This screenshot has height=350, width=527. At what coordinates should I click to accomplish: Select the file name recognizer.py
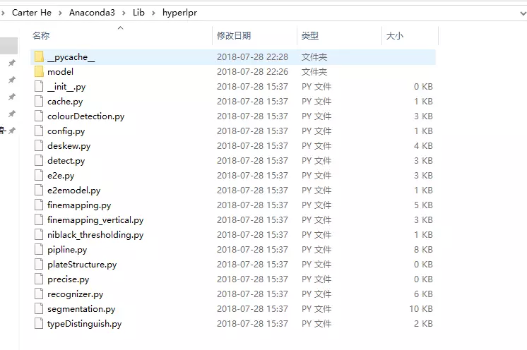click(x=76, y=294)
